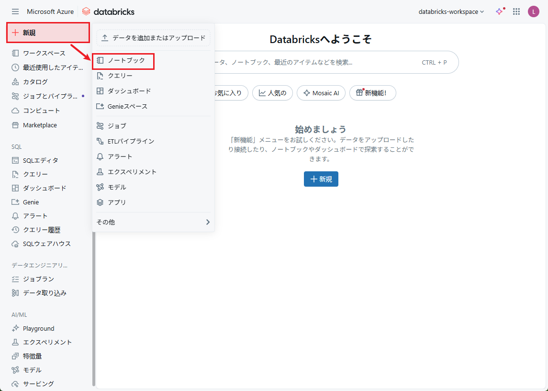
Task: Open the SQLウェアハウス sidebar icon
Action: (15, 244)
